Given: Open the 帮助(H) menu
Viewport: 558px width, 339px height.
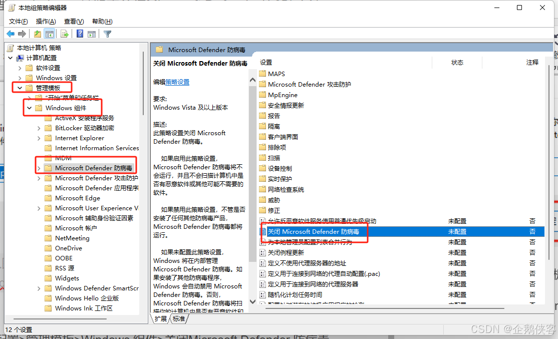Looking at the screenshot, I should [x=102, y=22].
